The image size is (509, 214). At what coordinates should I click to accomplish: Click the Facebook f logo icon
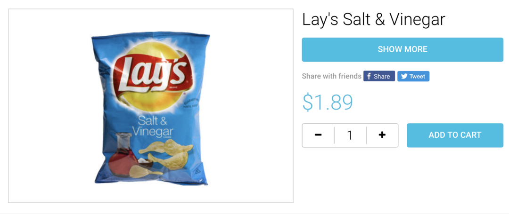tap(369, 76)
